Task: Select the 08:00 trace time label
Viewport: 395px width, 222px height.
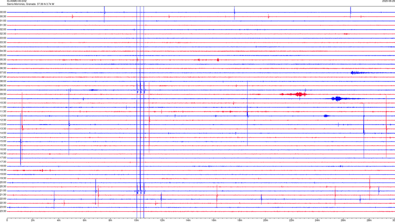Action: (3, 81)
